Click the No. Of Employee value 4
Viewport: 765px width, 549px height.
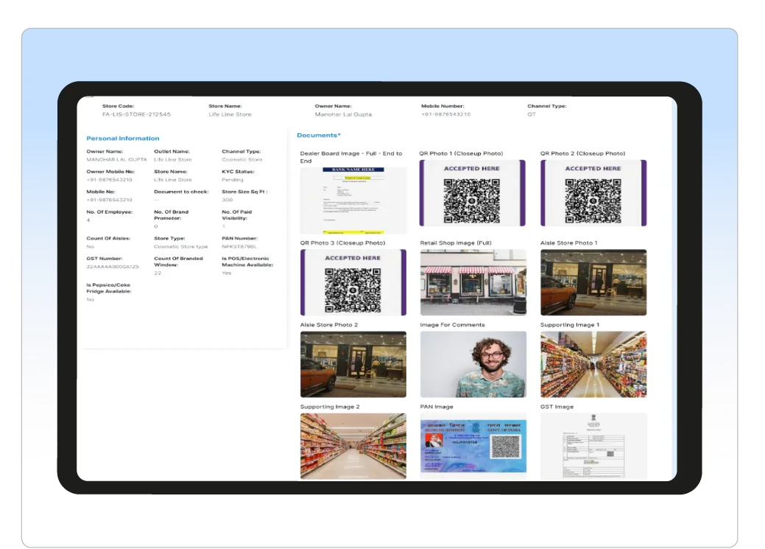(x=88, y=220)
